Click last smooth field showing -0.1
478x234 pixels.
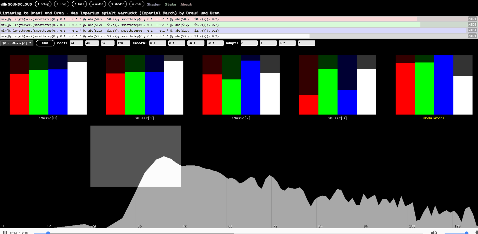coord(215,43)
